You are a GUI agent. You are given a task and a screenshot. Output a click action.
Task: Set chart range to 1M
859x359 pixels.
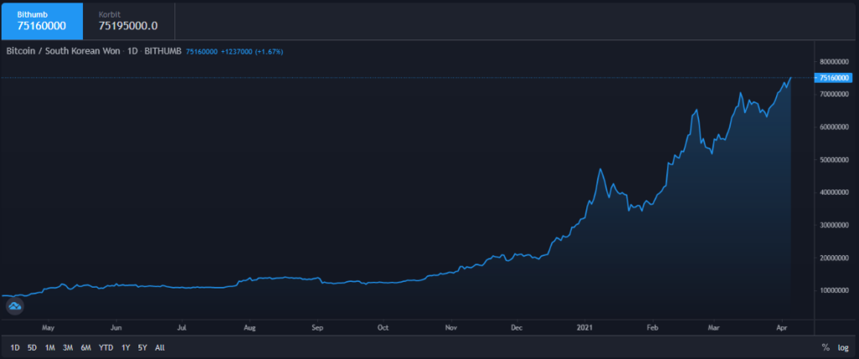click(x=50, y=347)
